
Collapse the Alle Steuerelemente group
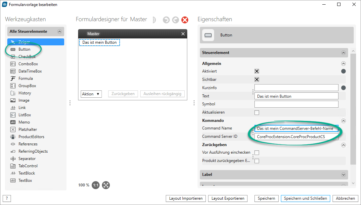60,32
